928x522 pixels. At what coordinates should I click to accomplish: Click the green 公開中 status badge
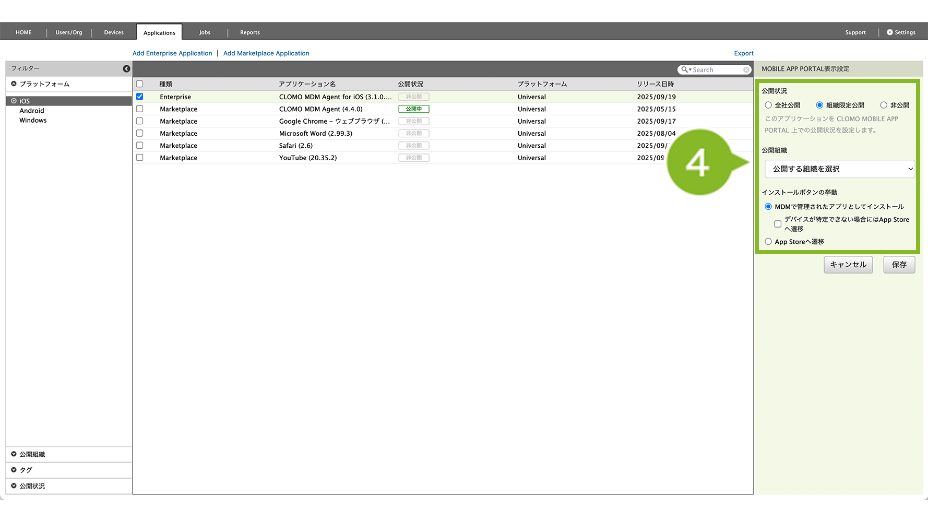coord(413,109)
